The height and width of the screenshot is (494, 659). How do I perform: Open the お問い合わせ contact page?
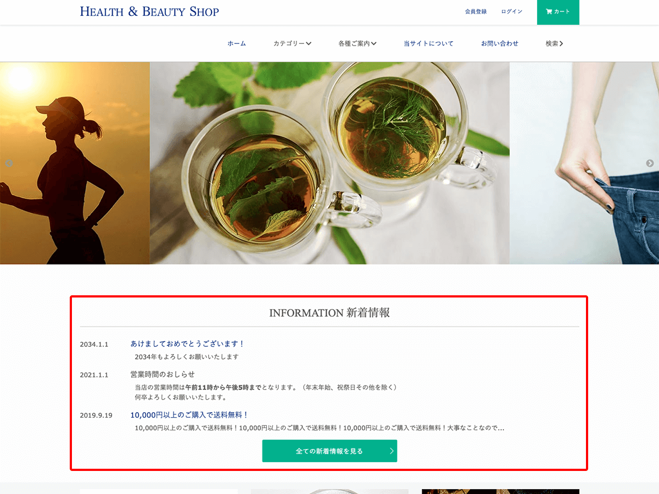(x=500, y=43)
